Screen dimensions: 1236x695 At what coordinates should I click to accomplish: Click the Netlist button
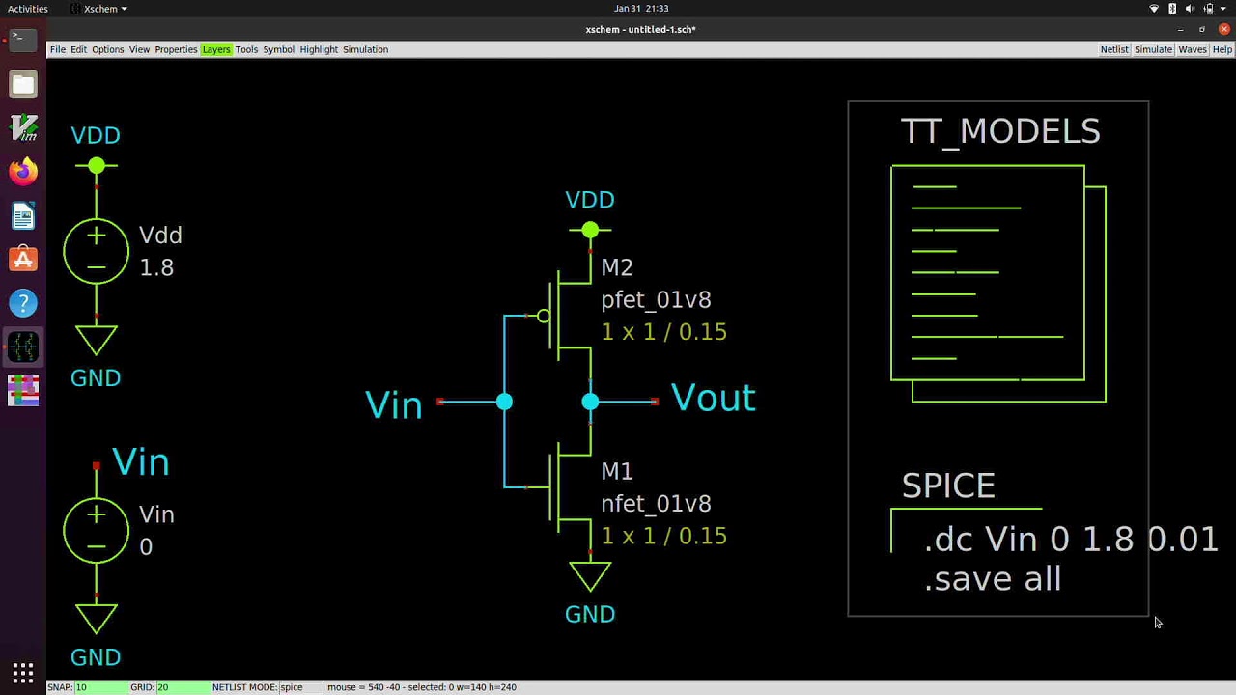click(x=1114, y=49)
